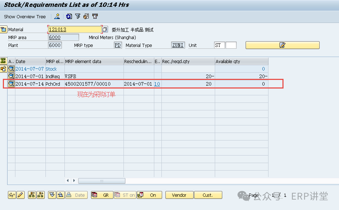Click the GR button
The image size is (339, 210).
pyautogui.click(x=102, y=195)
